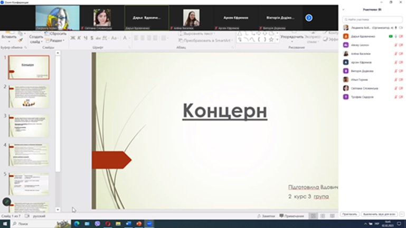Open Notes (Заметки) pane in status bar
The height and width of the screenshot is (228, 406).
266,216
